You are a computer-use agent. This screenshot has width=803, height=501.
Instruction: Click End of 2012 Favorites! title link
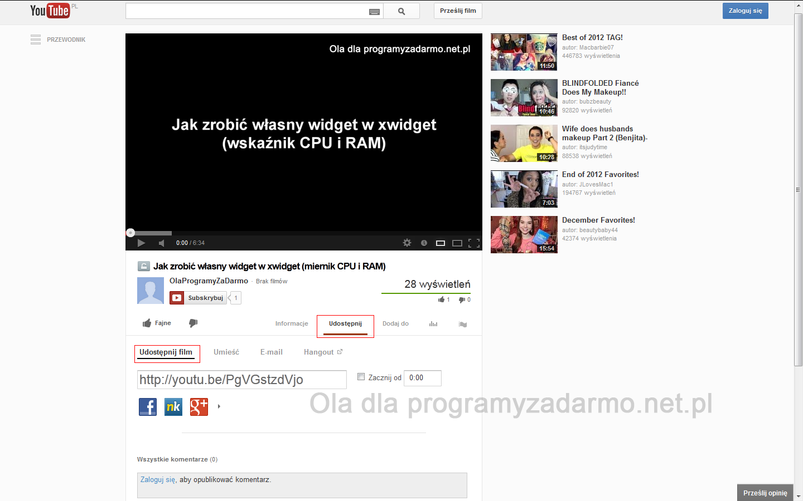601,174
